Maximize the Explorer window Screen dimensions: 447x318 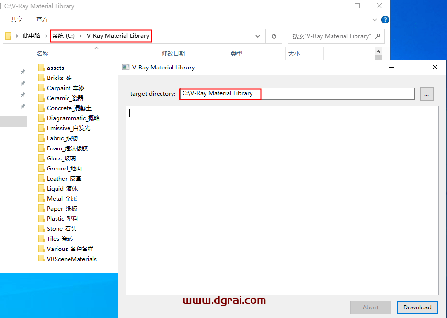pos(357,6)
